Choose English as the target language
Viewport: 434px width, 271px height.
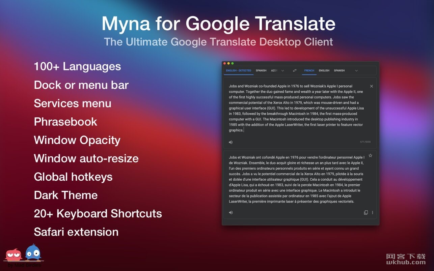point(324,70)
